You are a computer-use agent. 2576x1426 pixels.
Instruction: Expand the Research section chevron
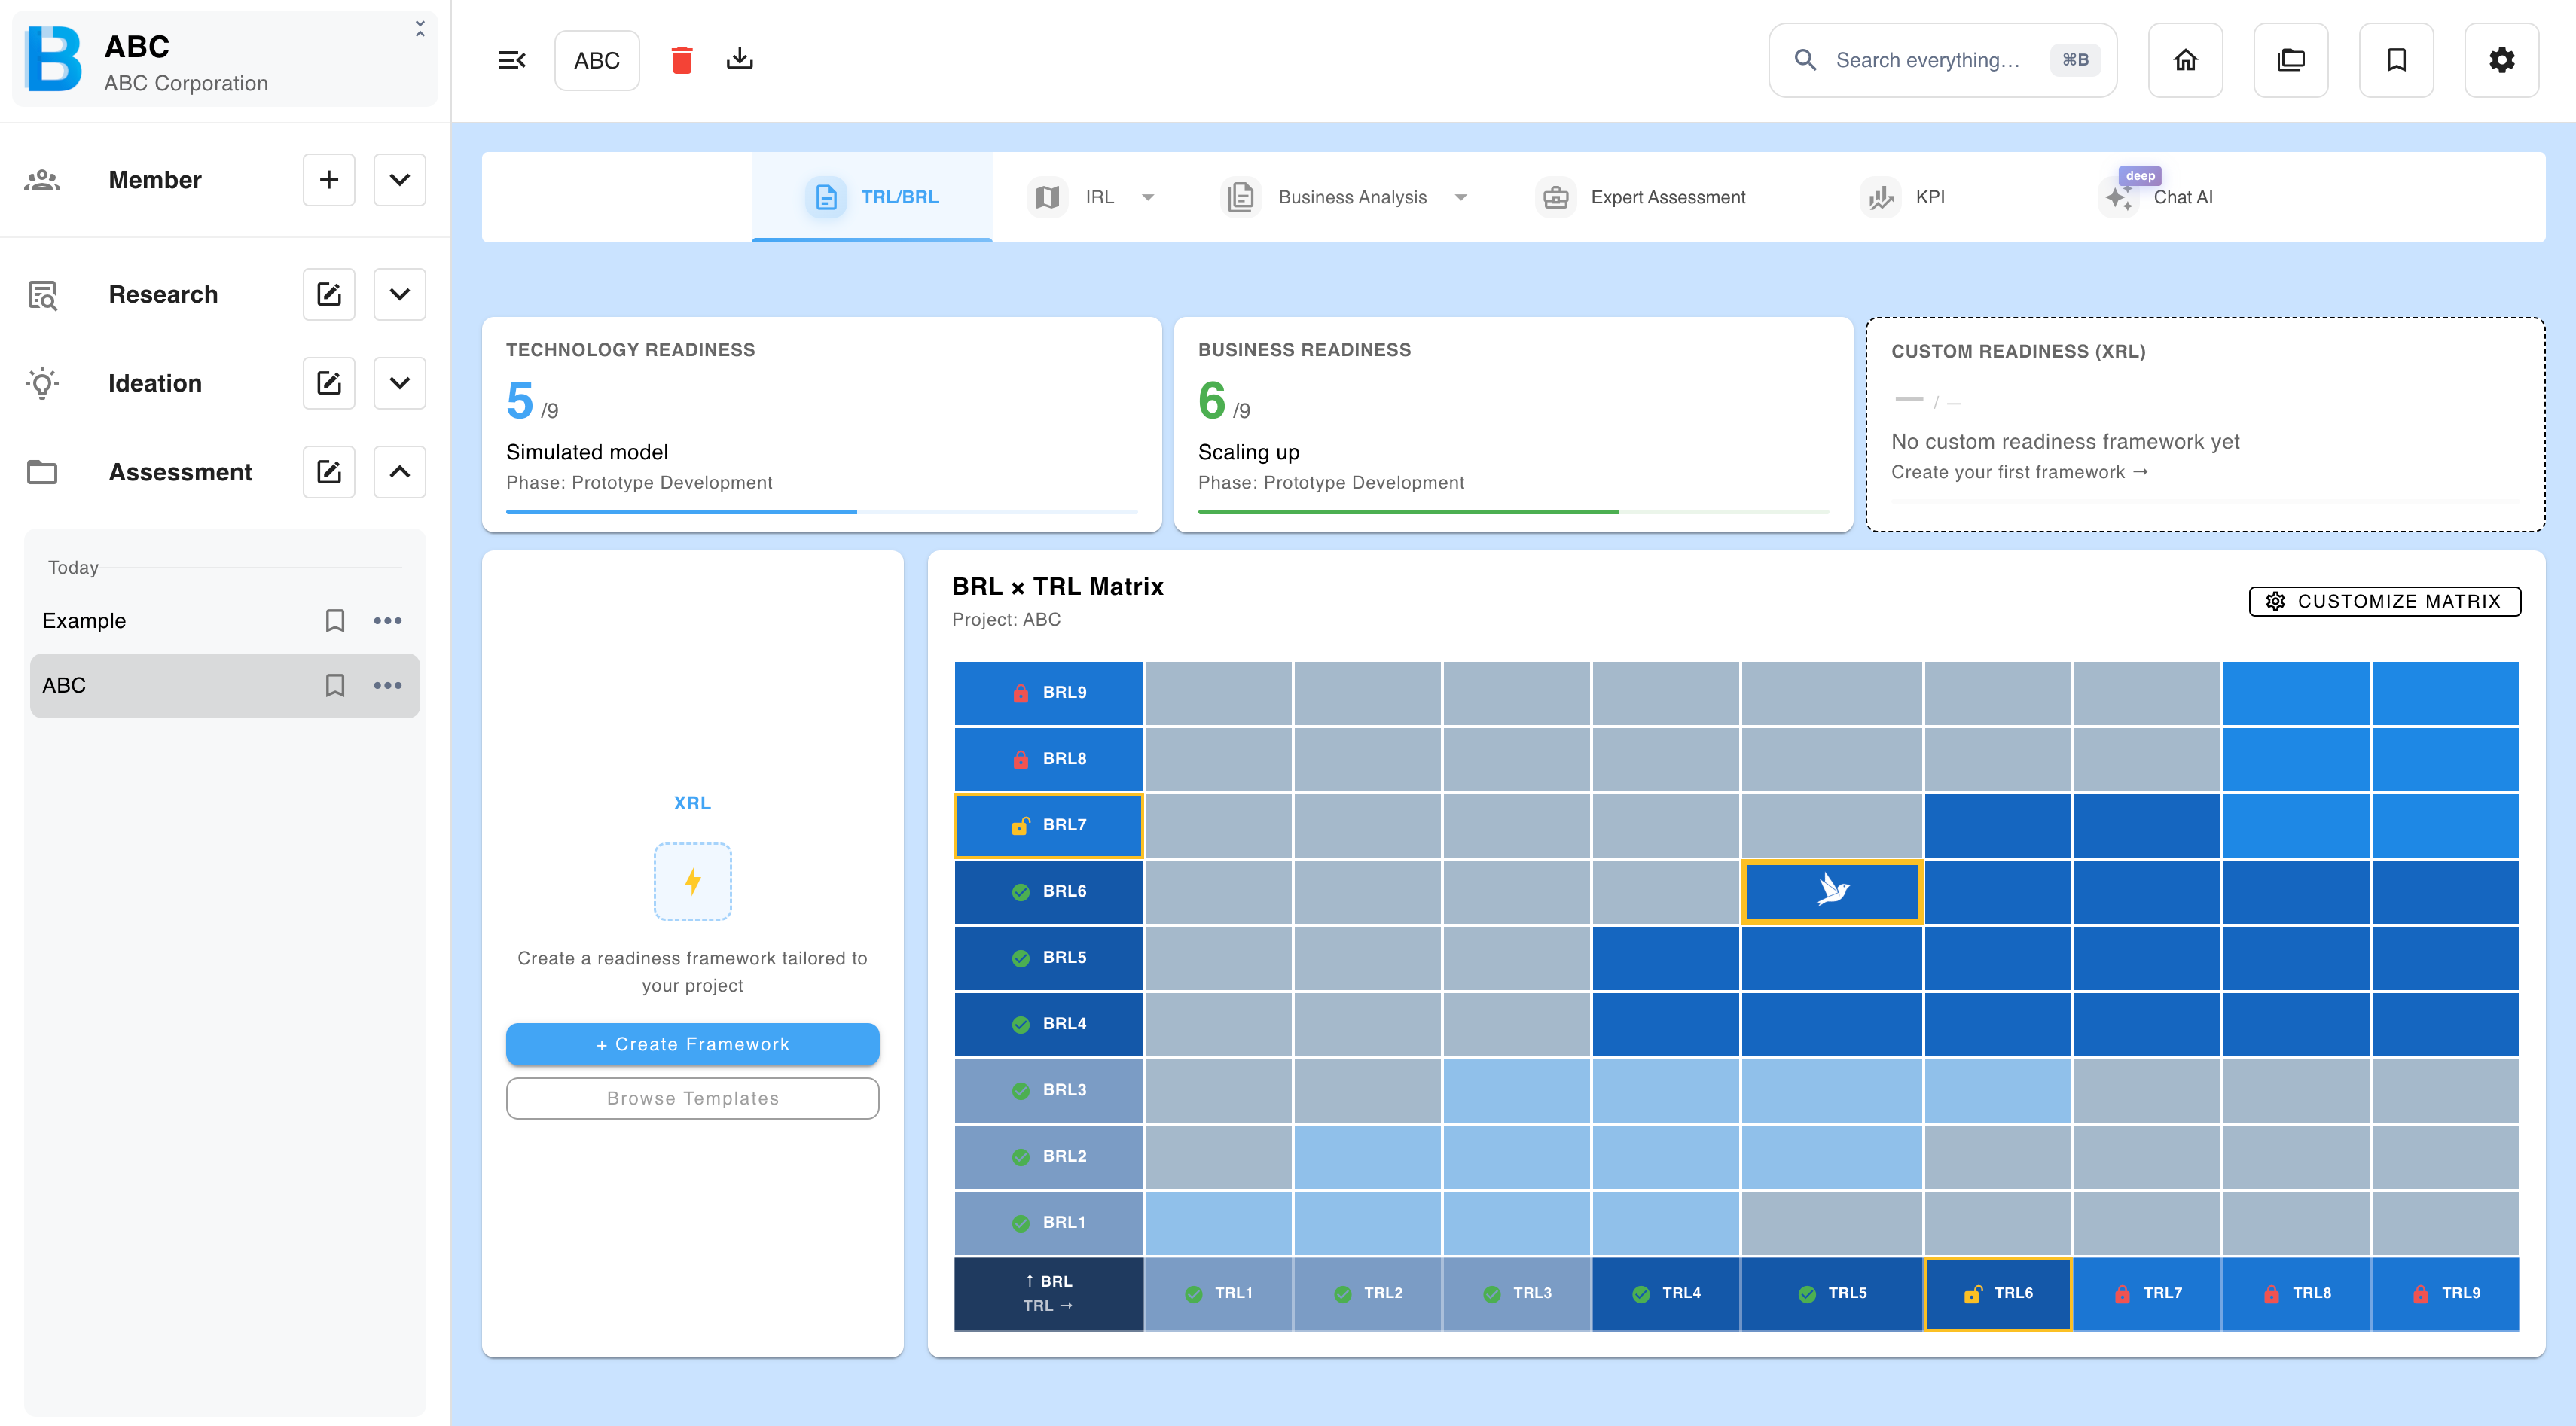coord(399,294)
